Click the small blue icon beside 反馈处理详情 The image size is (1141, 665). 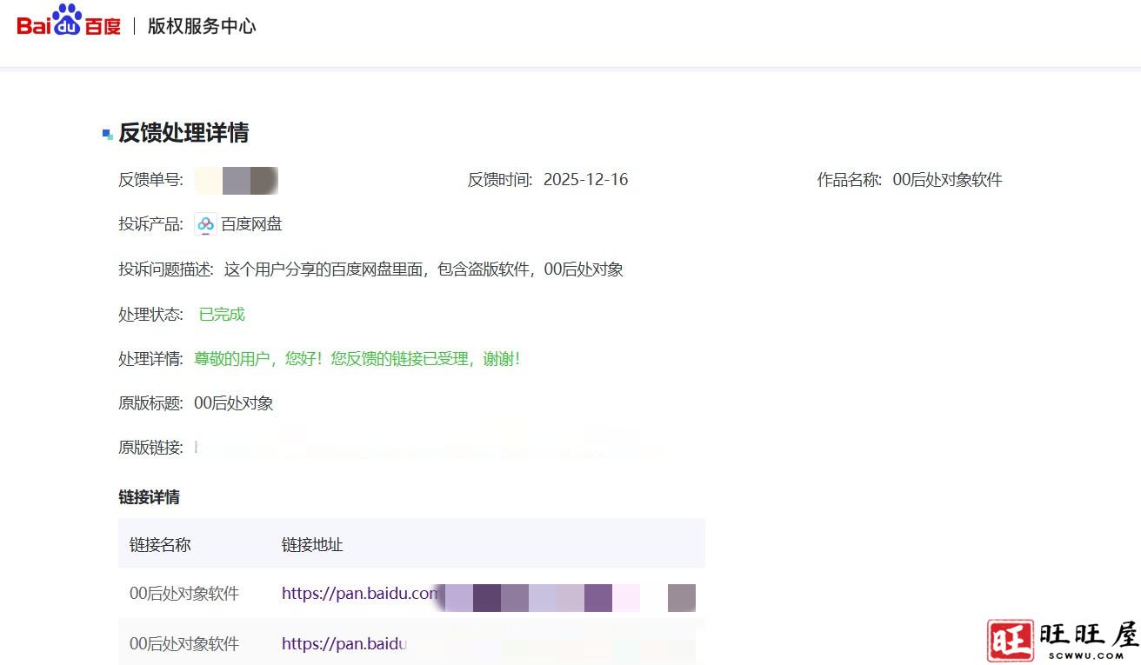coord(107,132)
